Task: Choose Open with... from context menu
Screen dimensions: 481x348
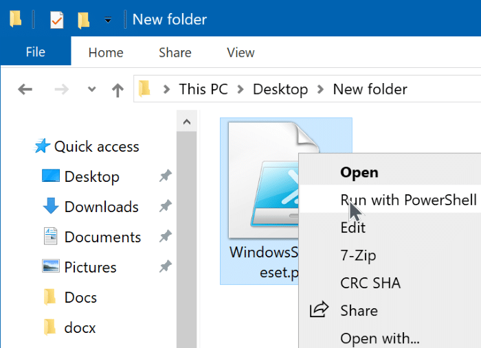Action: 380,338
